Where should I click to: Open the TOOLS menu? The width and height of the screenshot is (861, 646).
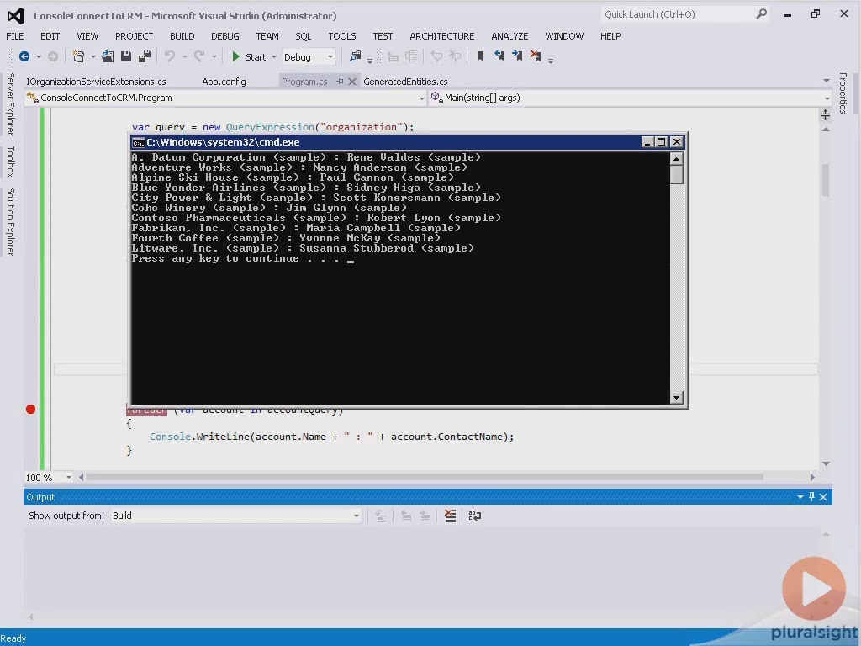point(342,36)
